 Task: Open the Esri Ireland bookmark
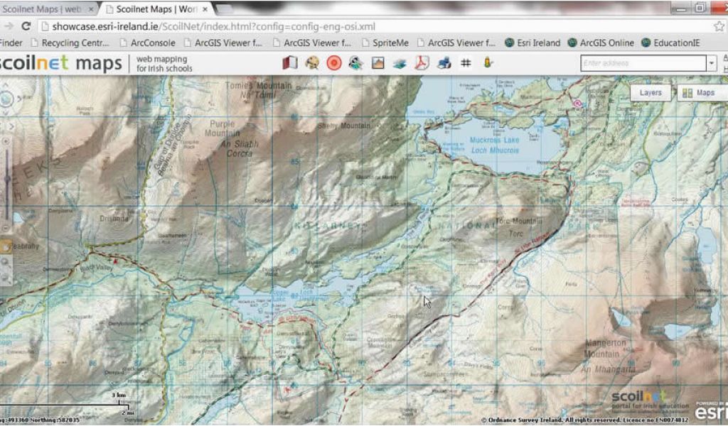point(532,43)
